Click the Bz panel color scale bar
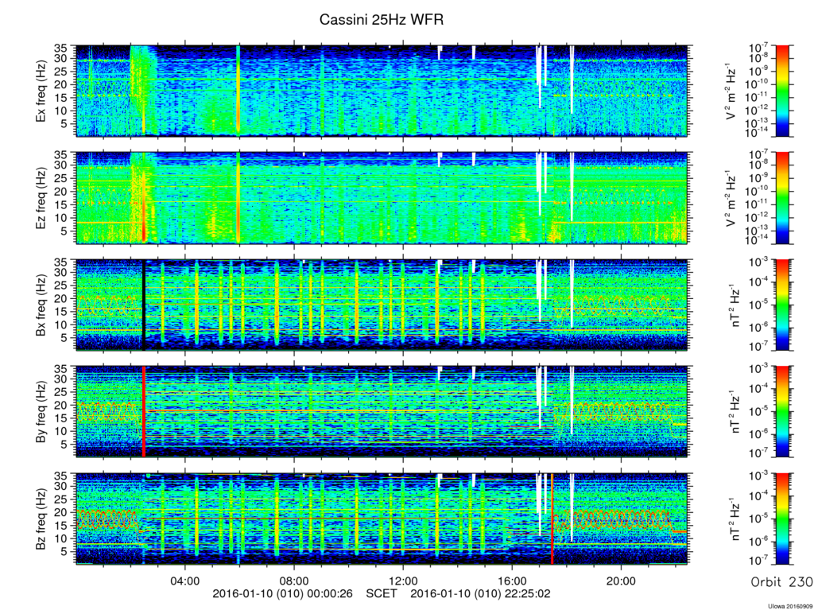This screenshot has width=814, height=610. click(782, 519)
